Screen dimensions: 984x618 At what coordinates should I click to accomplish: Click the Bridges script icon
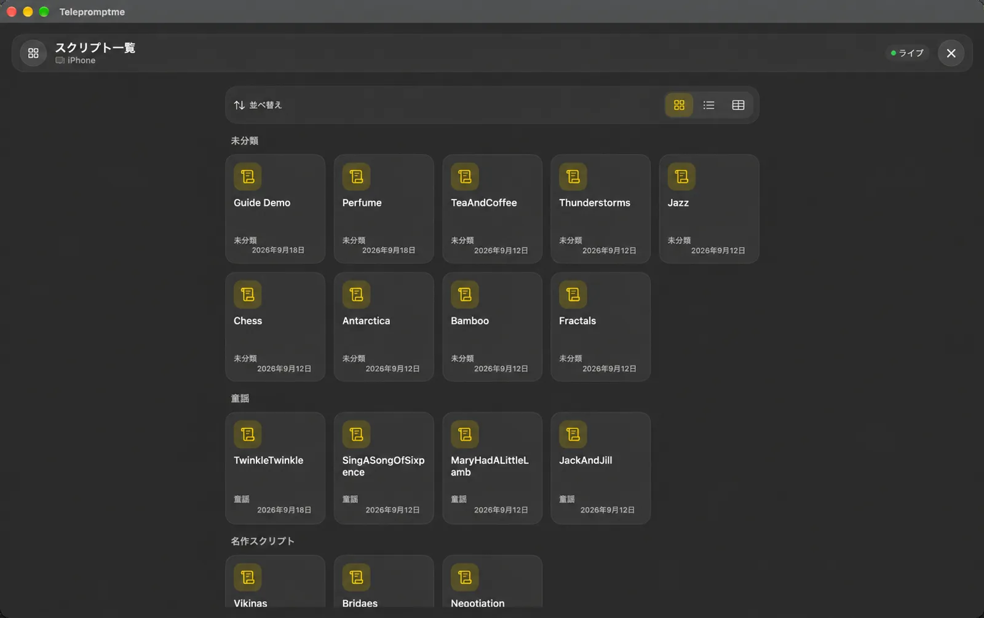[x=356, y=577]
